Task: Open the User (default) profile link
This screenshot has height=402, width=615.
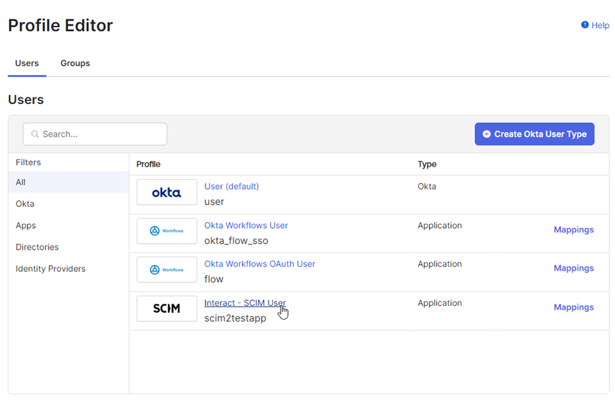Action: pyautogui.click(x=232, y=186)
